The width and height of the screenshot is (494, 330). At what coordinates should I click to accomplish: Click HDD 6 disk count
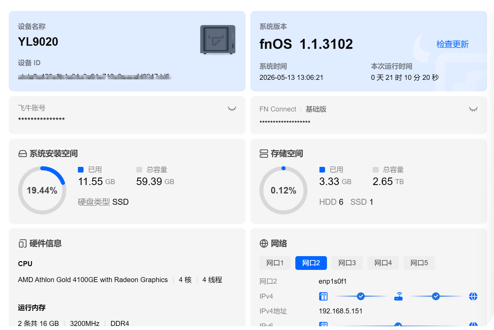(x=331, y=202)
